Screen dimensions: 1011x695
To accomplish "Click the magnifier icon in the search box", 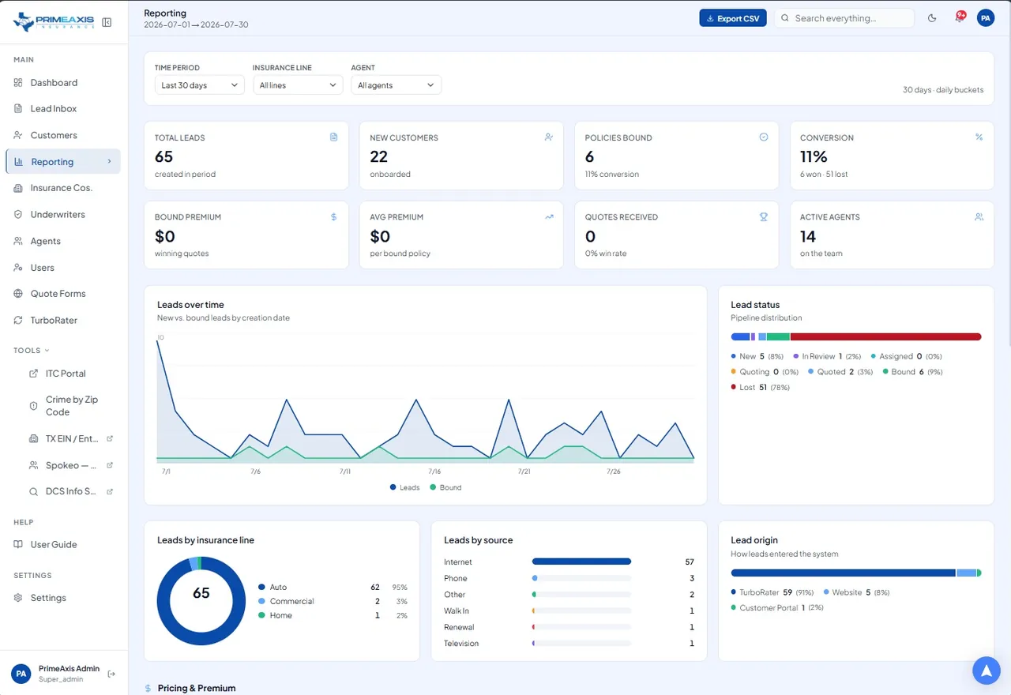I will [x=785, y=18].
